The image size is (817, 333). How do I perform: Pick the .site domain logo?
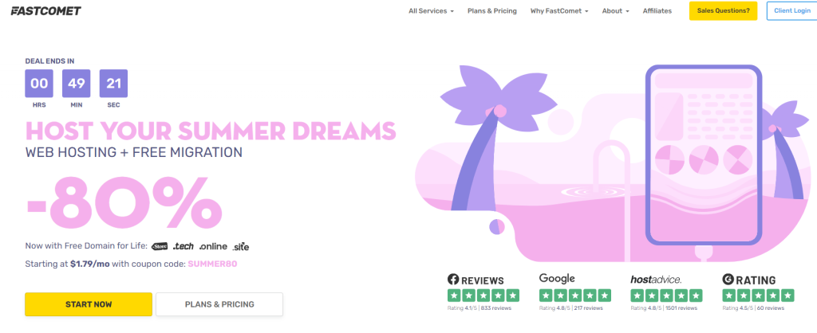tap(241, 247)
